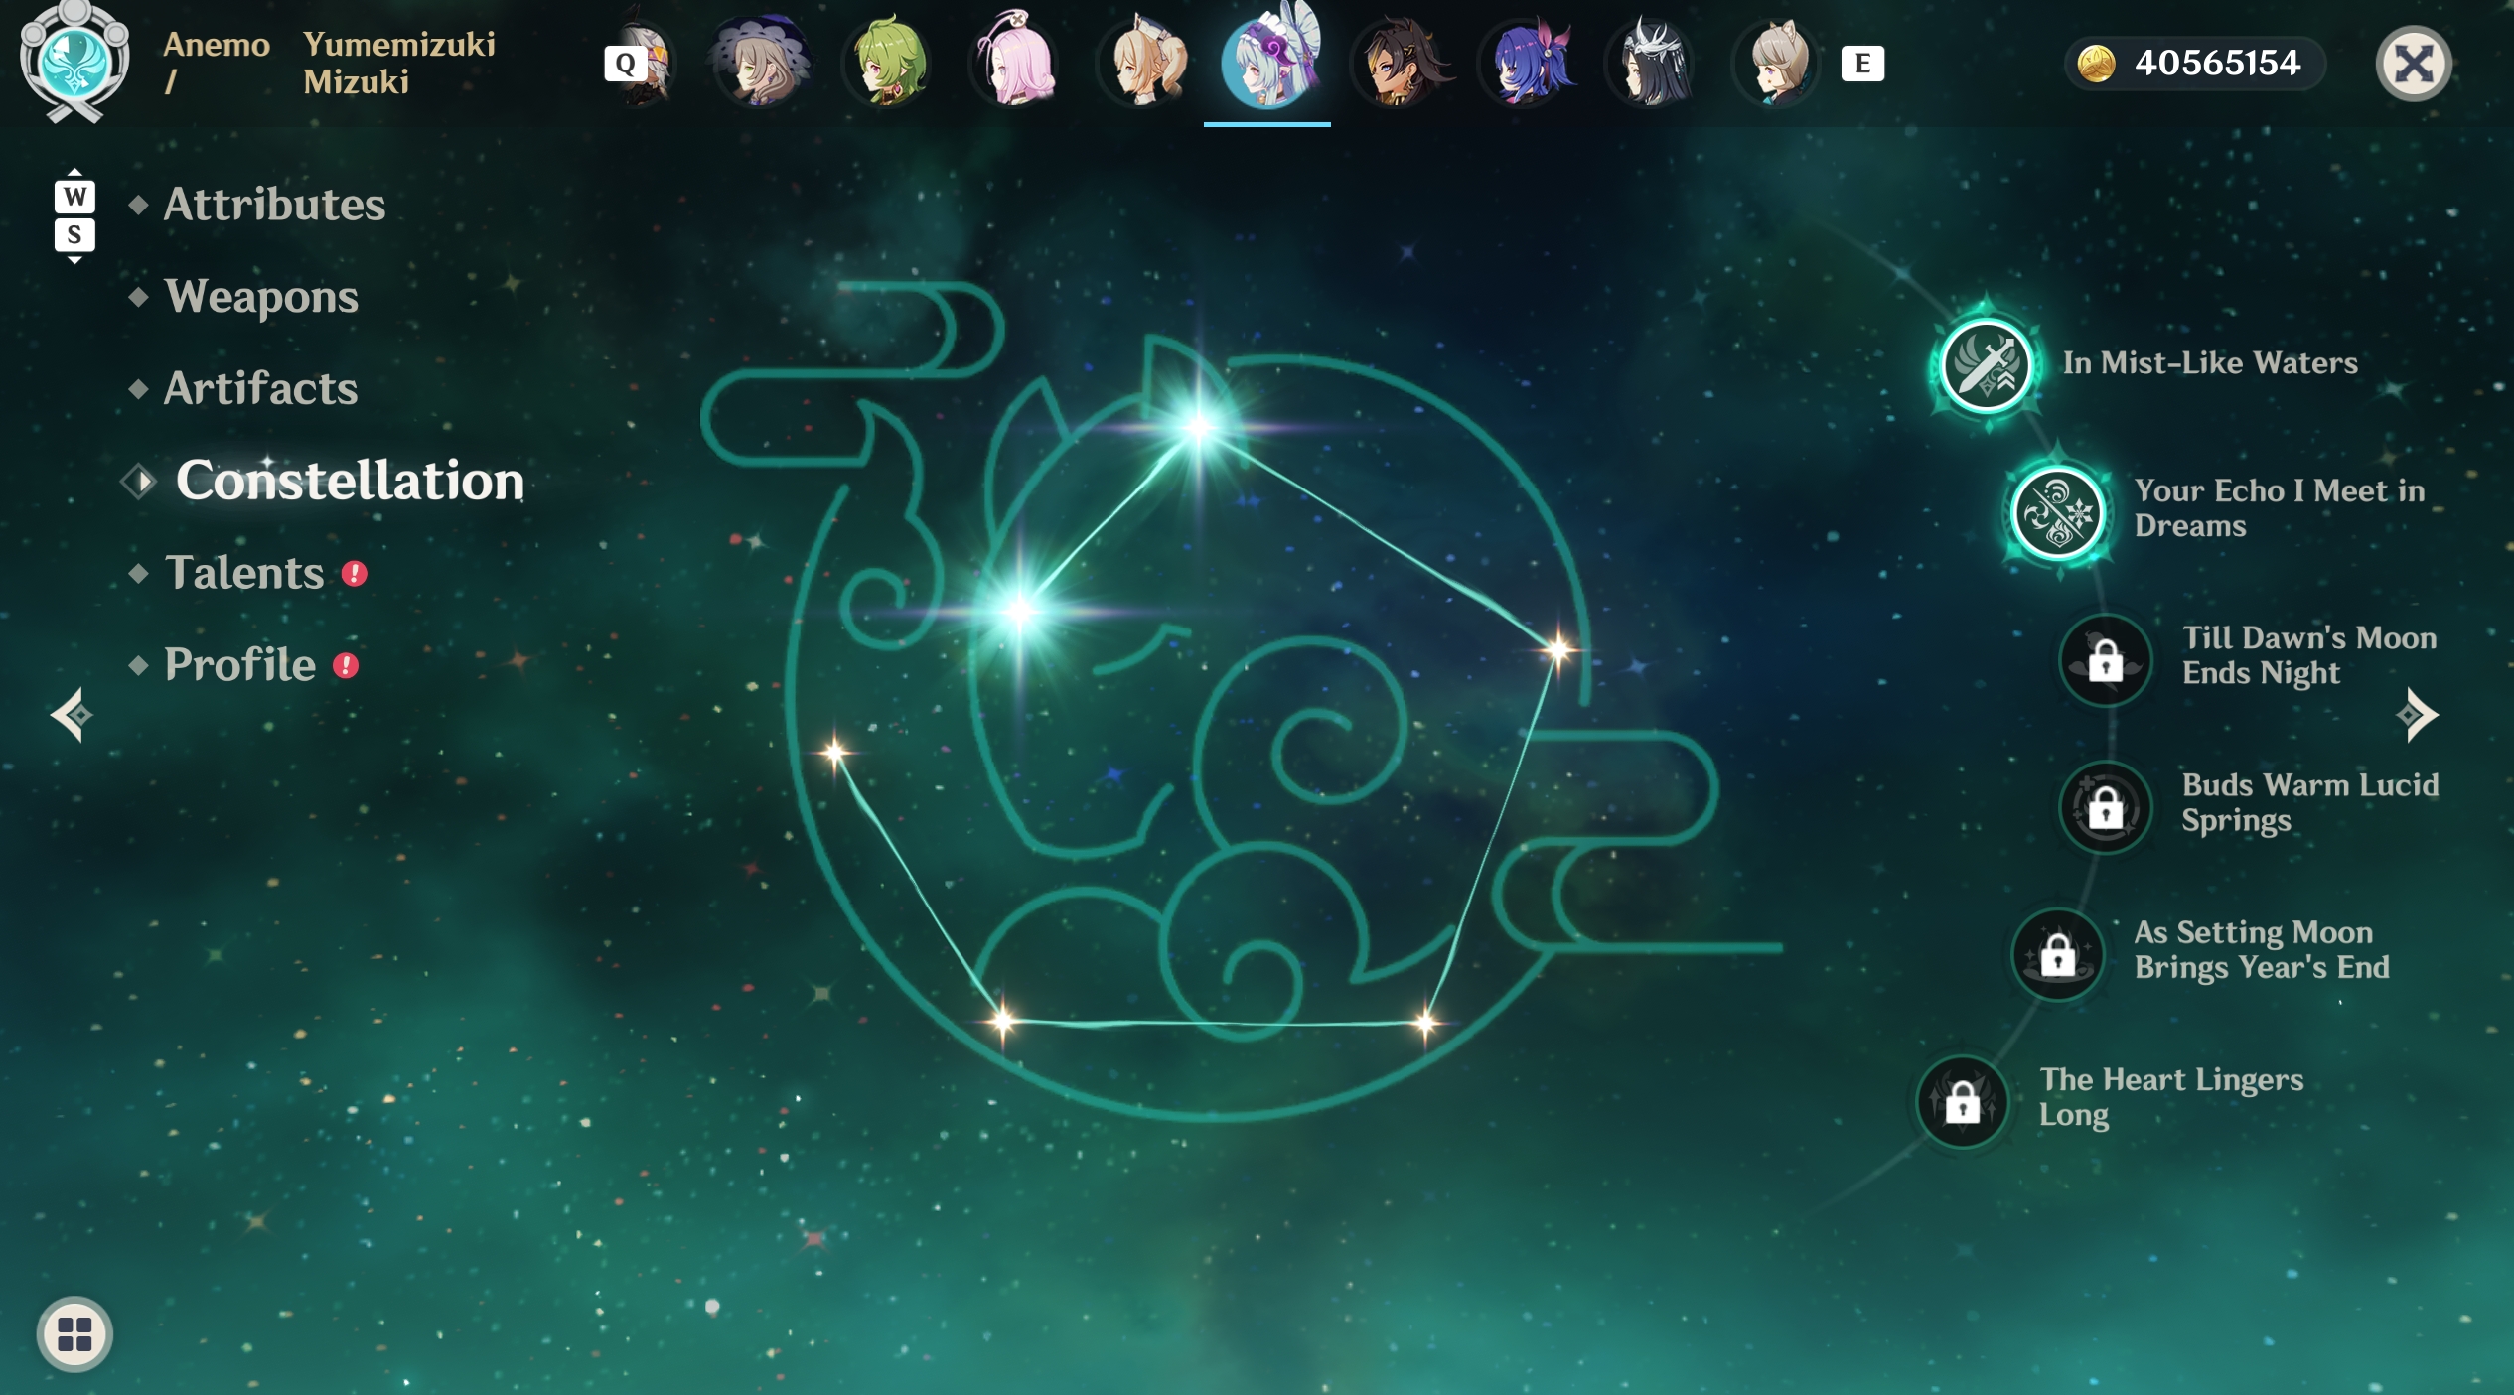Close the character screen
The height and width of the screenshot is (1395, 2514).
(2414, 65)
